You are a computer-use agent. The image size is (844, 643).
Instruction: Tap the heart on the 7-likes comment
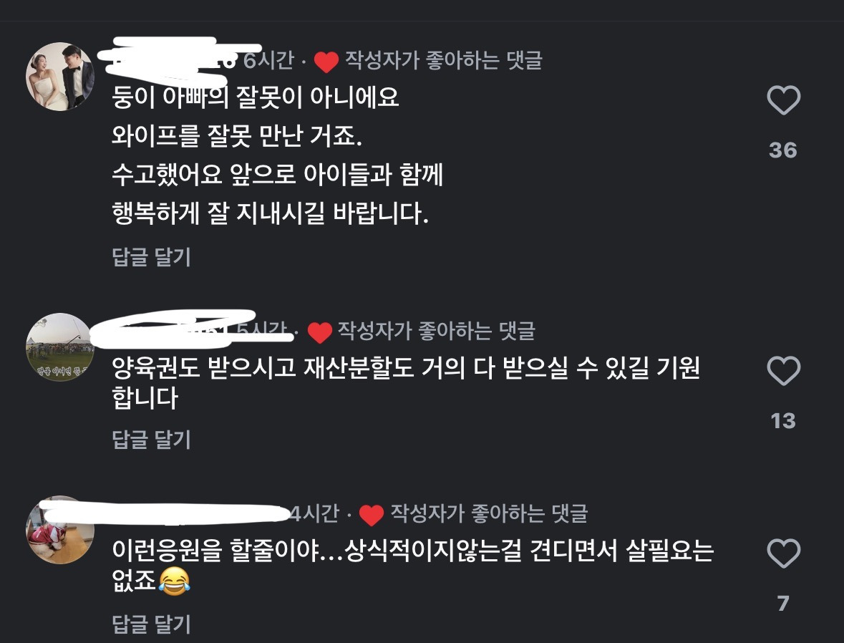pyautogui.click(x=783, y=553)
